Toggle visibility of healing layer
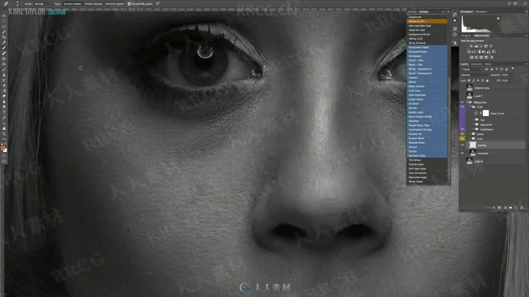529x297 pixels. pyautogui.click(x=462, y=145)
